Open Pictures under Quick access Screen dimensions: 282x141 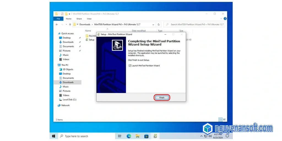[x=65, y=51]
